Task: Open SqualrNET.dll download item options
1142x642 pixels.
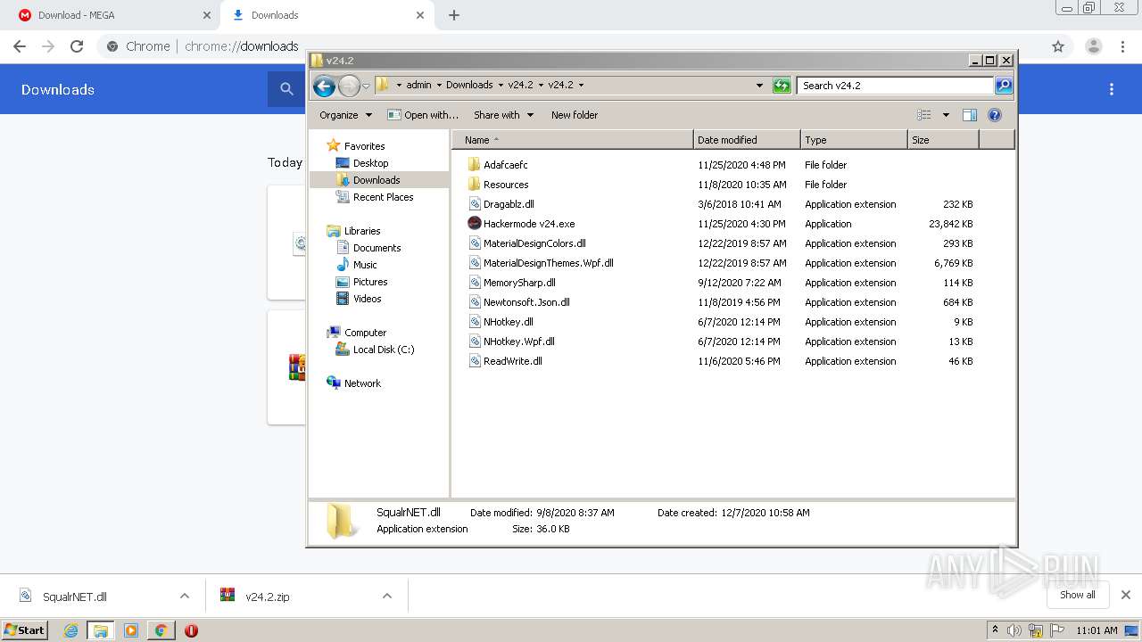Action: coord(185,597)
